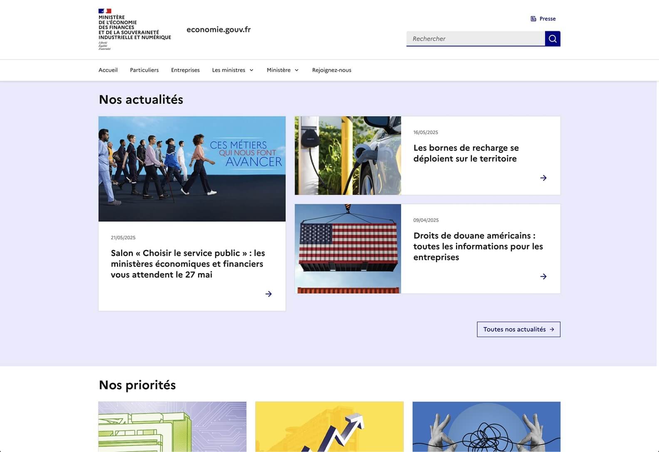Click the Toutes nos actualités button
The width and height of the screenshot is (659, 452).
pos(518,329)
